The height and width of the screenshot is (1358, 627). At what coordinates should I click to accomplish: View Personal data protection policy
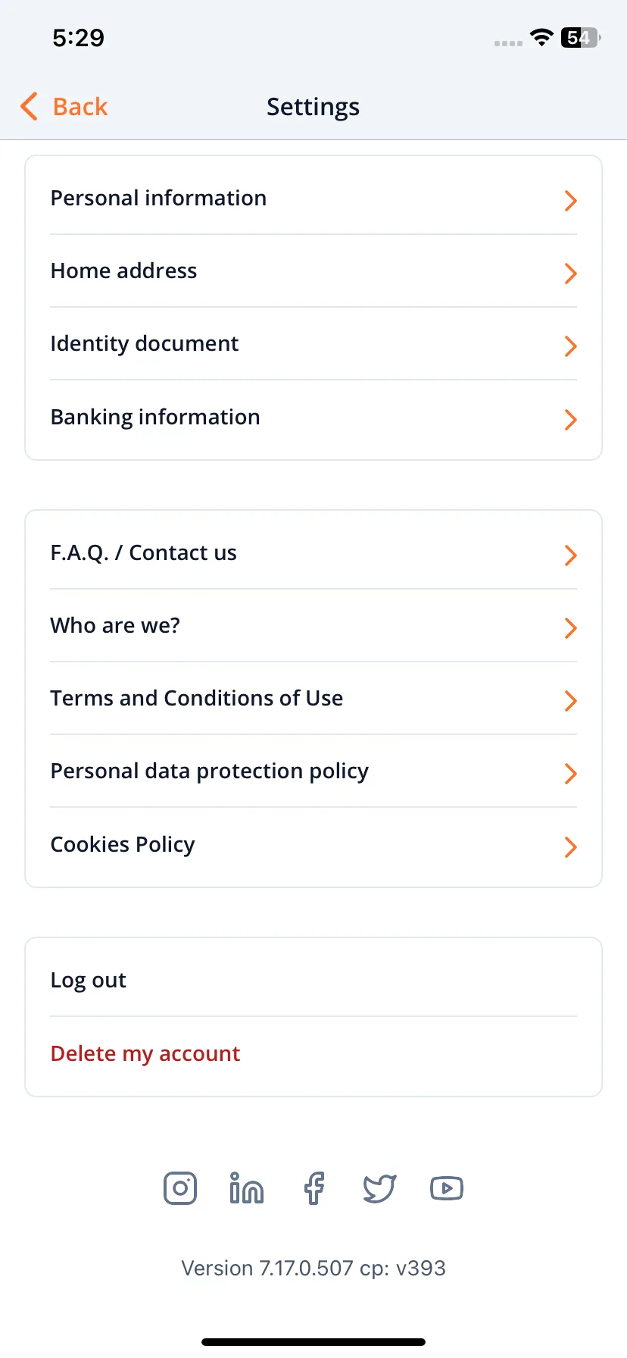pyautogui.click(x=313, y=771)
